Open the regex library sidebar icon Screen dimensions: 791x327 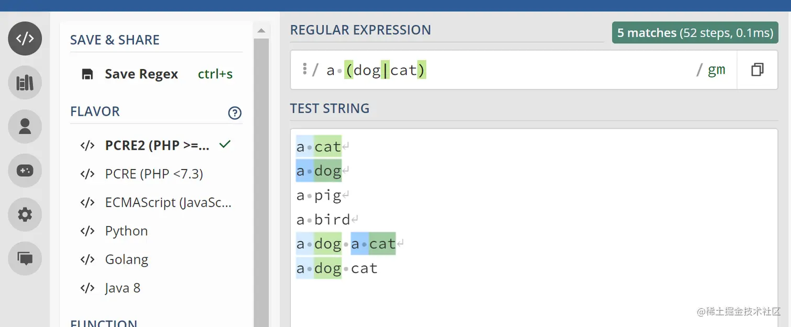25,83
